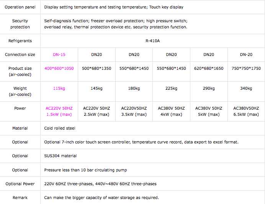The height and width of the screenshot is (204, 265).
Task: Click the 340kg weight value
Action: coord(246,88)
